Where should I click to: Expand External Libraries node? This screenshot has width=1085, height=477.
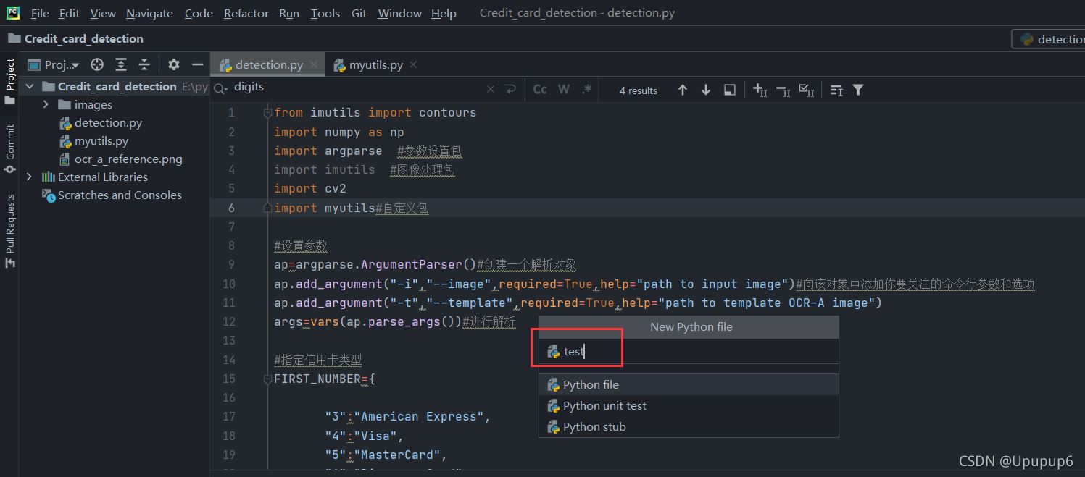point(29,177)
